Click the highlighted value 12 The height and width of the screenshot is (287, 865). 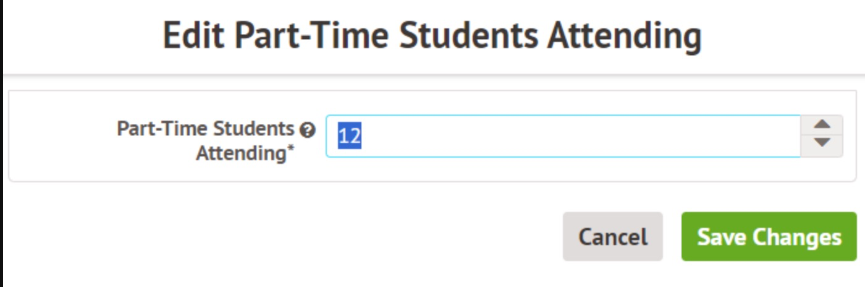click(x=349, y=136)
